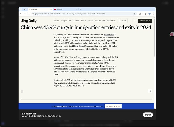Open the Sectors menu
Screen dimensions: 174x127
pyautogui.click(x=57, y=21)
